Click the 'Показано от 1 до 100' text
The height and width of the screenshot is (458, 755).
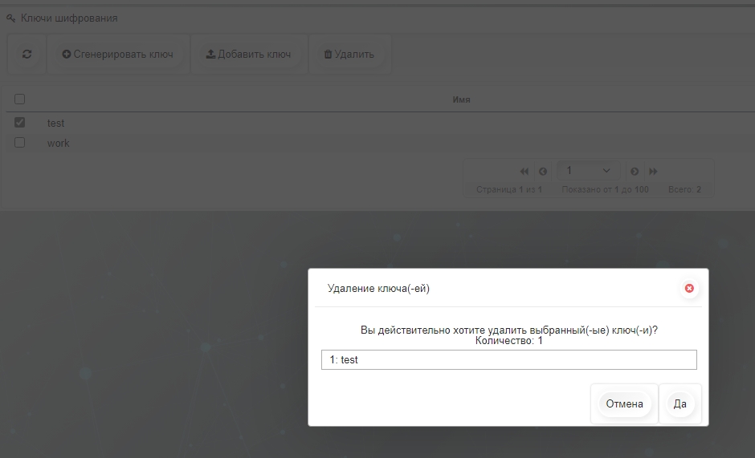pyautogui.click(x=605, y=189)
